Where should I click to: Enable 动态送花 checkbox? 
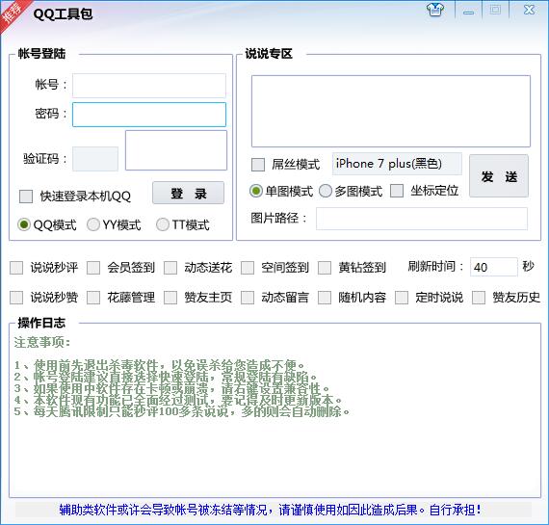coord(170,268)
